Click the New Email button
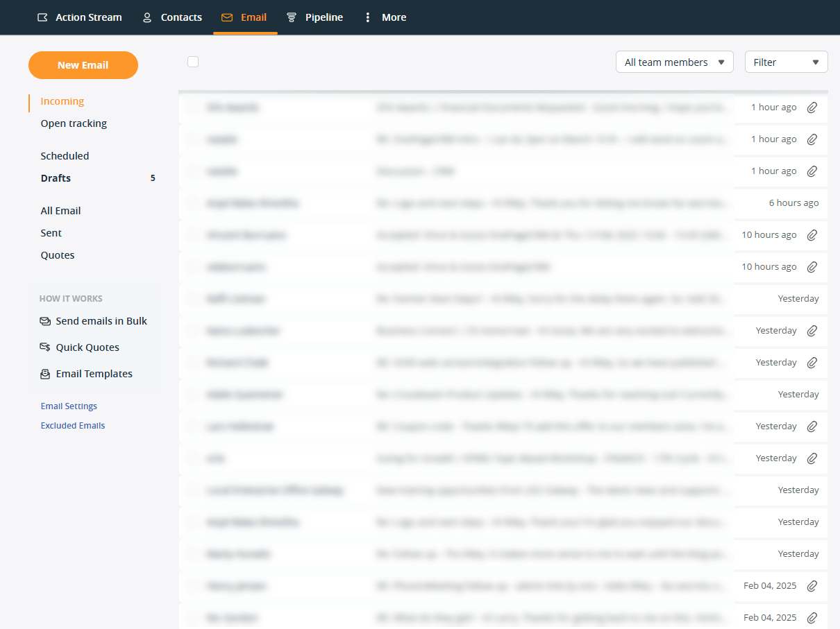Screen dimensions: 840x629 83,64
